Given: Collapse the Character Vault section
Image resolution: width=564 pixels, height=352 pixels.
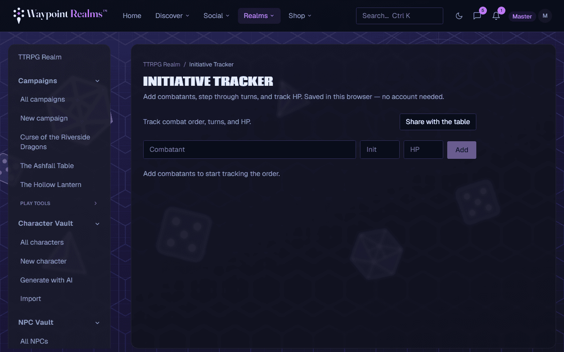Looking at the screenshot, I should click(x=59, y=224).
